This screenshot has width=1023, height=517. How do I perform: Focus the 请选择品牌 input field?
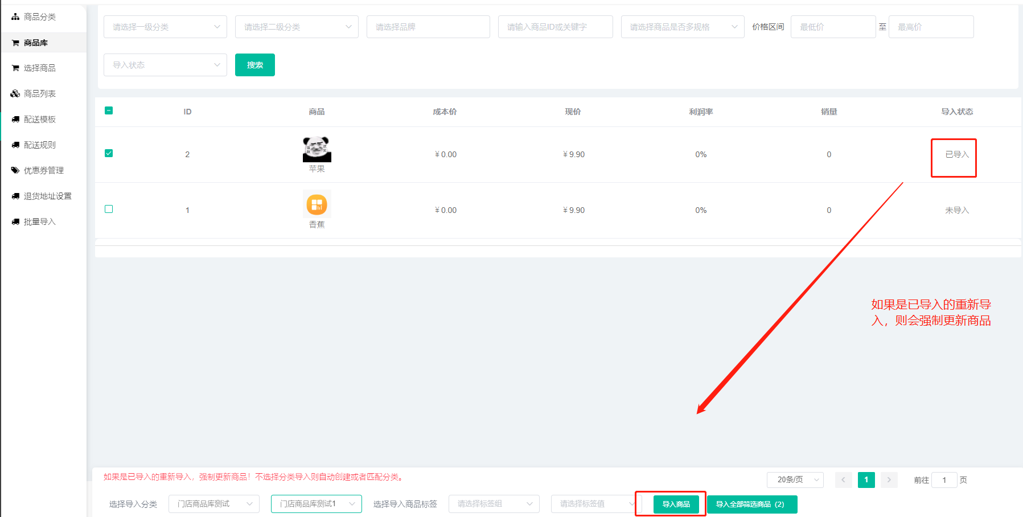point(428,27)
